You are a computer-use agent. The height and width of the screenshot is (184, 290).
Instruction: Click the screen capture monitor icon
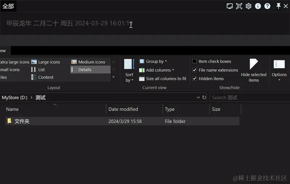[x=229, y=6]
